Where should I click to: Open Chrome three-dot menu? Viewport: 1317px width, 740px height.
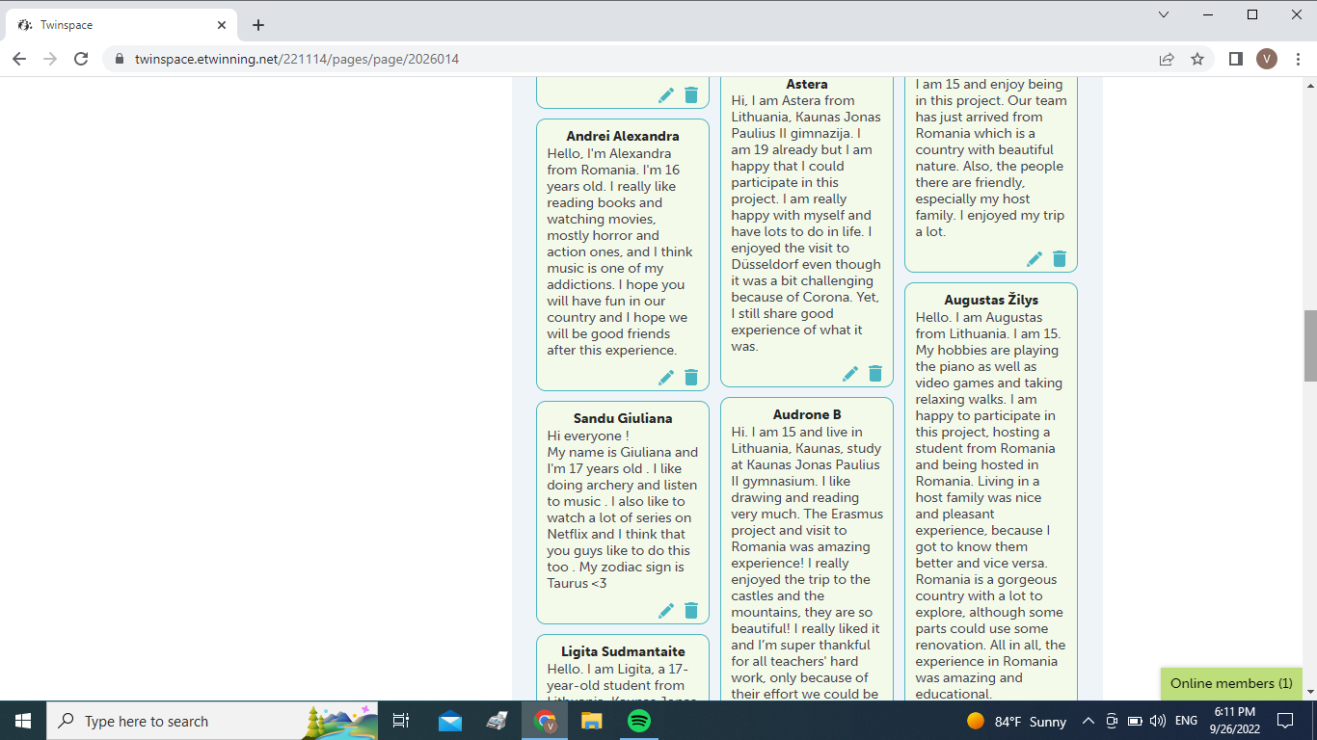(1297, 59)
